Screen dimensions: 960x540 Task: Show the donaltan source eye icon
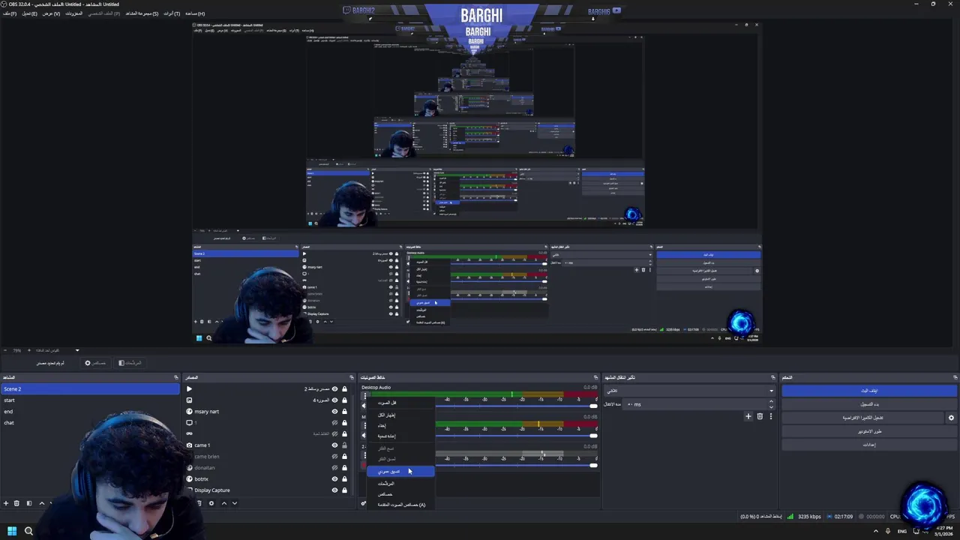point(334,467)
